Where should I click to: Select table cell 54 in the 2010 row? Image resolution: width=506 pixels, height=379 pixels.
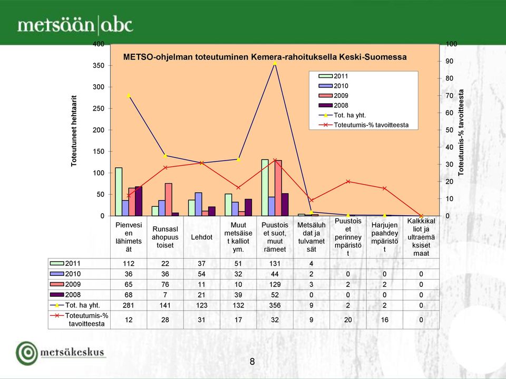pos(202,274)
